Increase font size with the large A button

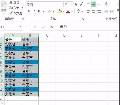(76, 4)
